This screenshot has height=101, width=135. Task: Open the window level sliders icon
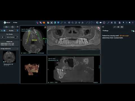coord(76,22)
